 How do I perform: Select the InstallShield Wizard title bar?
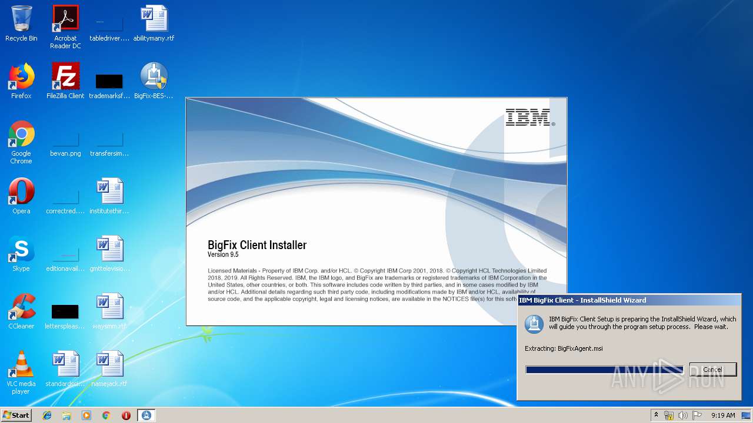(629, 300)
